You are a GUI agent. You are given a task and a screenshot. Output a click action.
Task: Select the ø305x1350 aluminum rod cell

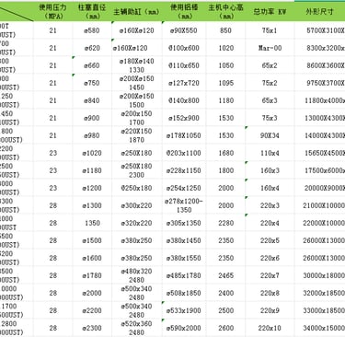(x=184, y=223)
